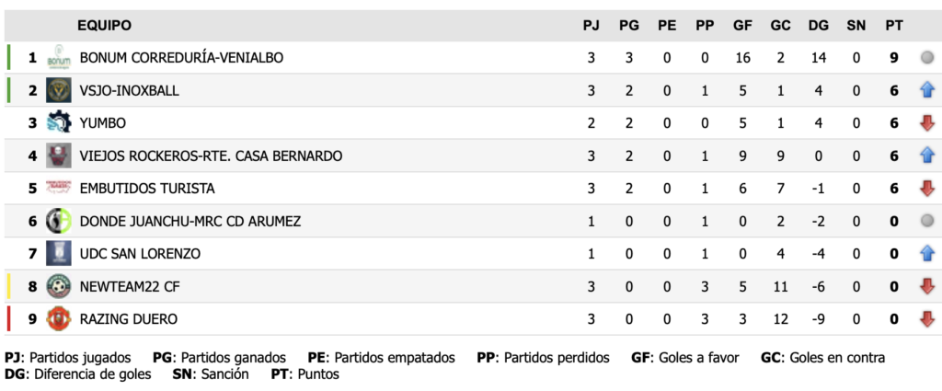Click the Newteam22 CF football badge
The height and width of the screenshot is (391, 942).
59,286
